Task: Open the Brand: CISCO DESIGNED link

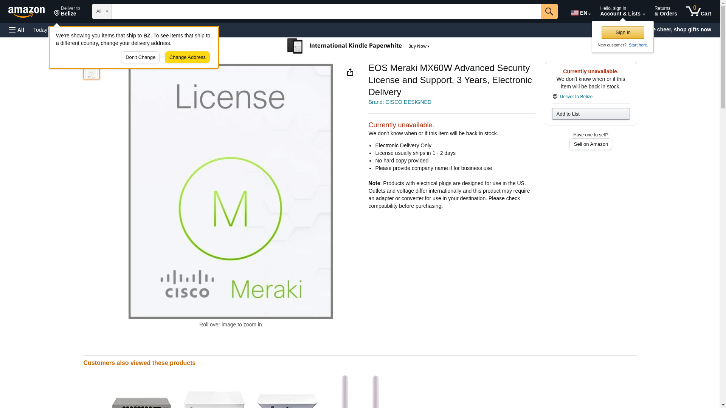Action: [399, 102]
